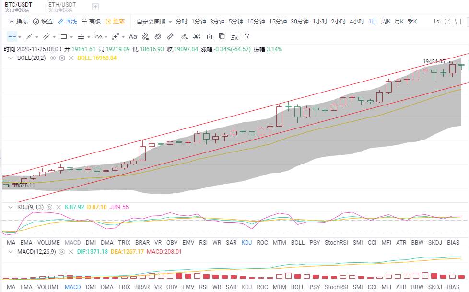The width and height of the screenshot is (469, 292).
Task: Open the 指标 indicators button
Action: (18, 22)
